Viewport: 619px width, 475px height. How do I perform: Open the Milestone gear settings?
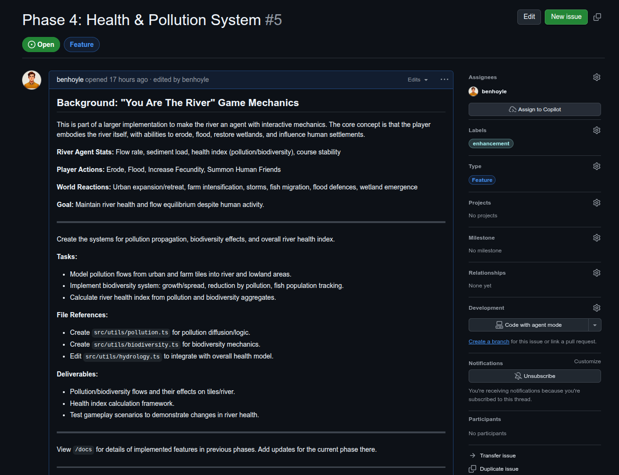click(x=596, y=238)
